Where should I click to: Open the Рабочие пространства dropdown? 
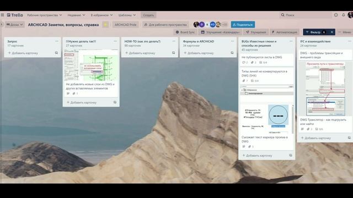tap(44, 15)
